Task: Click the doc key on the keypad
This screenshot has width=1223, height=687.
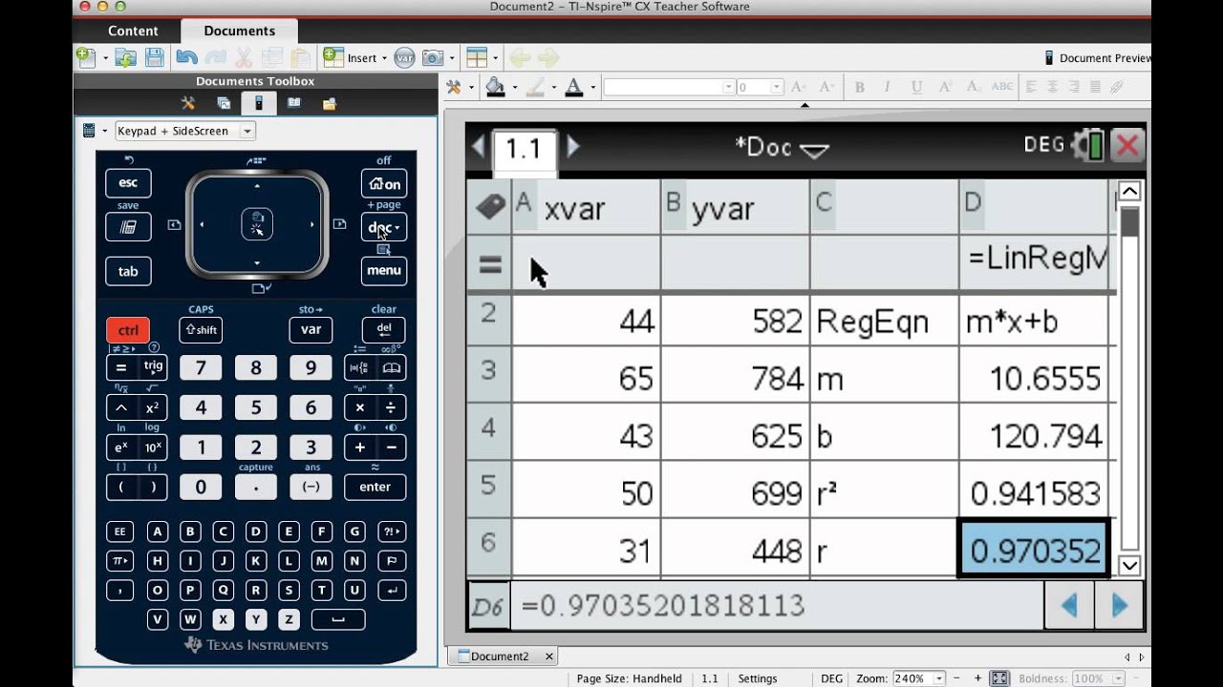Action: pyautogui.click(x=384, y=227)
